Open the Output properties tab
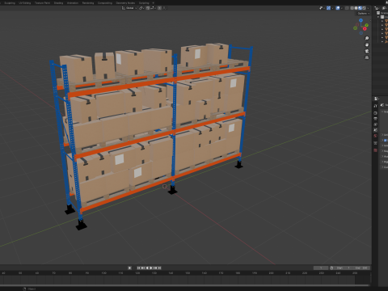 [x=375, y=119]
